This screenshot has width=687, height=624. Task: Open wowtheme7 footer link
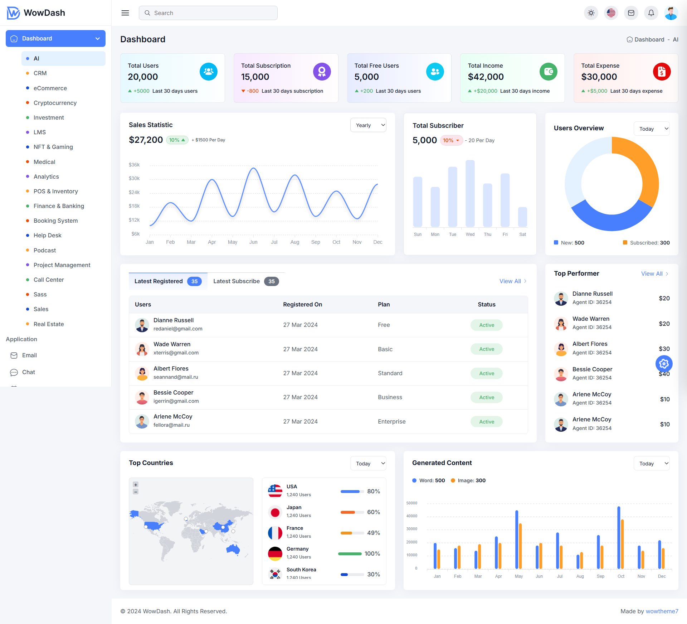pos(662,611)
